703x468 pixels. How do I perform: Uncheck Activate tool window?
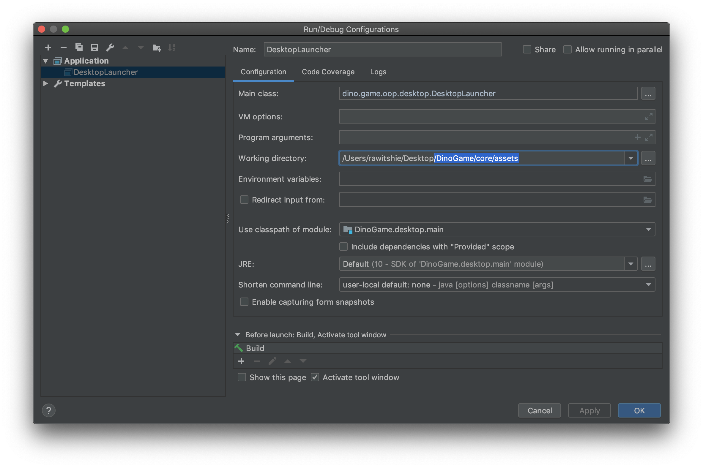click(x=315, y=377)
